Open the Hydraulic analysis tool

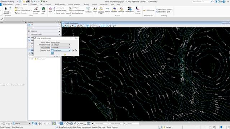click(114, 10)
